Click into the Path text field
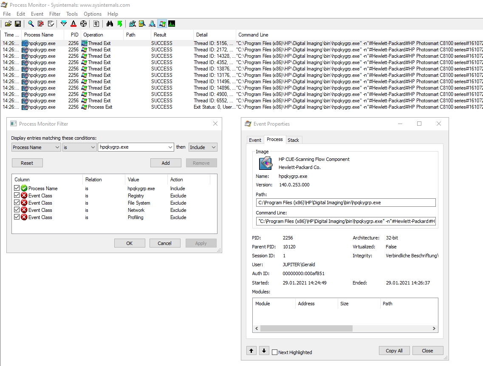Viewport: 483px width, 366px height. (x=346, y=203)
